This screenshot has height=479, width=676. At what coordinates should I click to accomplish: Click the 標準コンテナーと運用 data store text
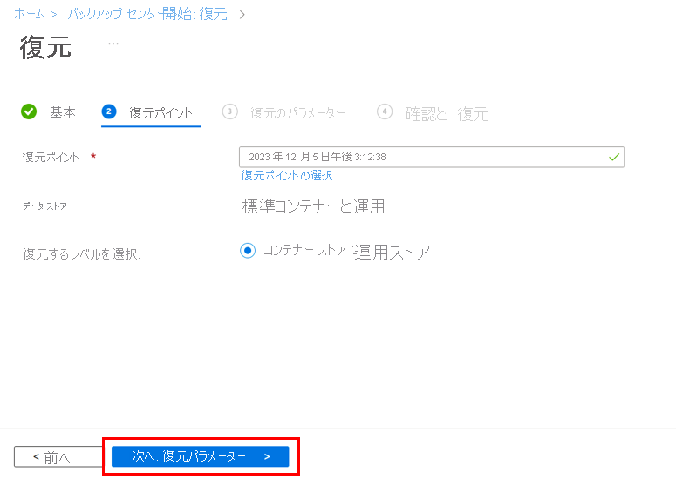[313, 206]
